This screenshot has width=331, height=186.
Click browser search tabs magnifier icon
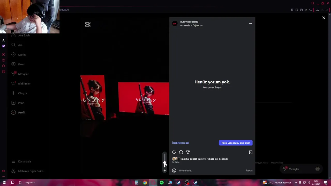(313, 3)
